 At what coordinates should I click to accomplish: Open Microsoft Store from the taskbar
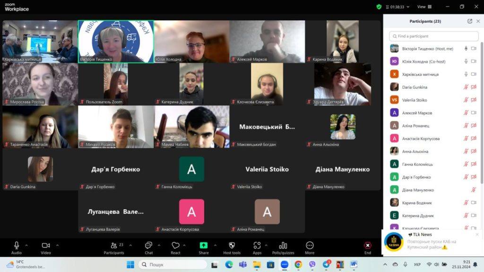point(271,264)
